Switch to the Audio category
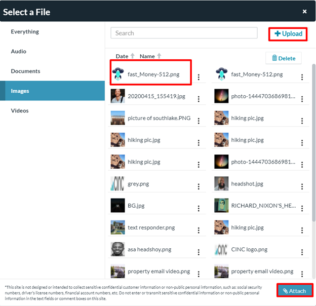 [52, 51]
